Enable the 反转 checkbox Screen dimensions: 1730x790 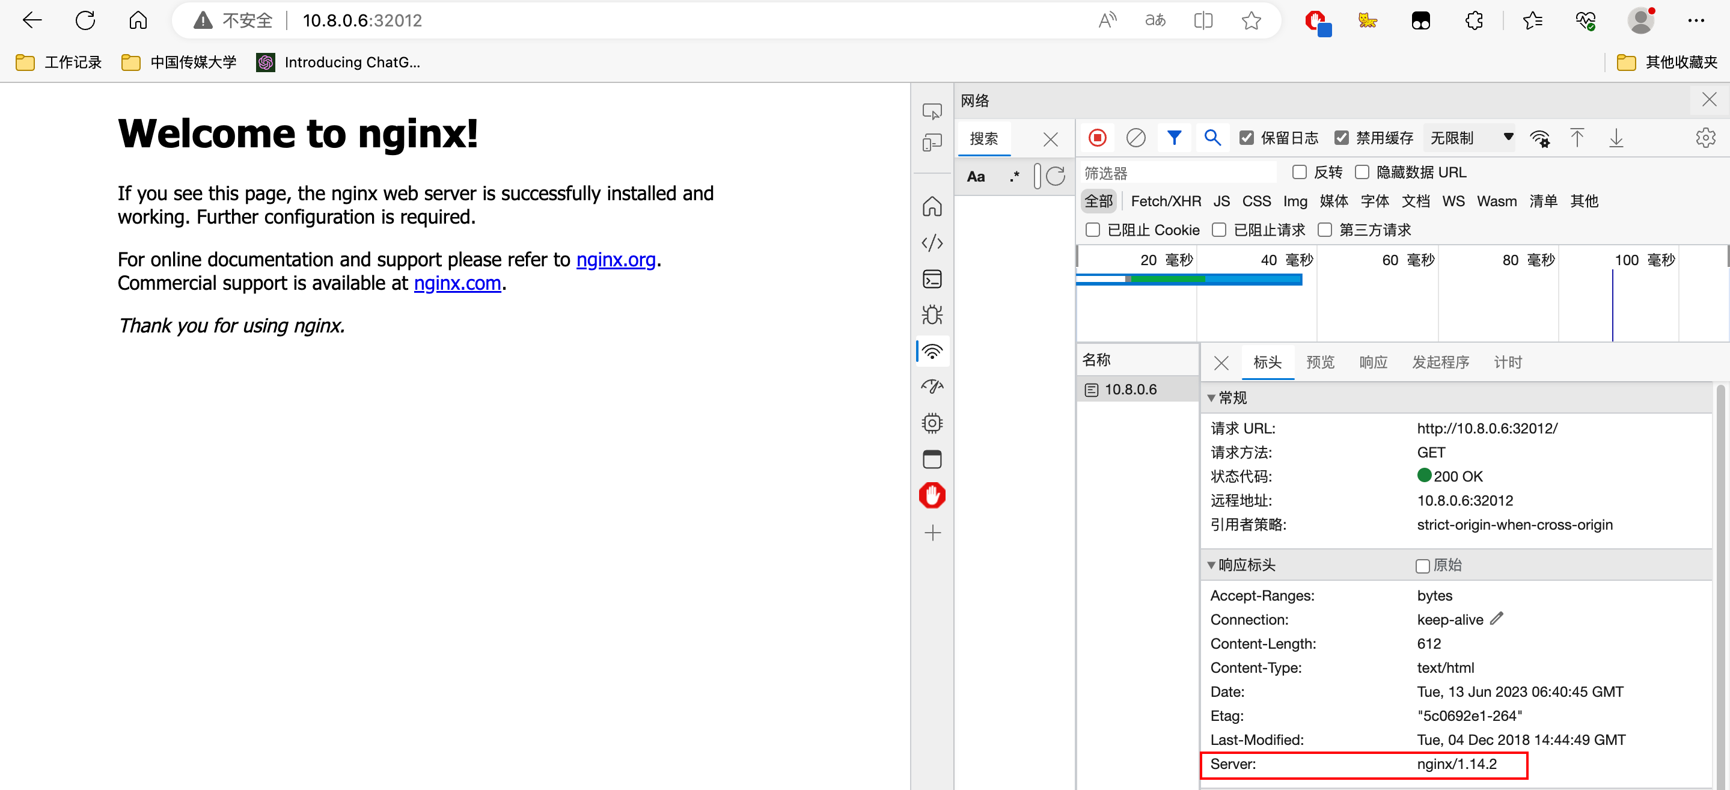coord(1300,172)
